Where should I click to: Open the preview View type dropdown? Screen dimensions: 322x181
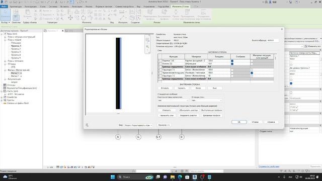(138, 125)
